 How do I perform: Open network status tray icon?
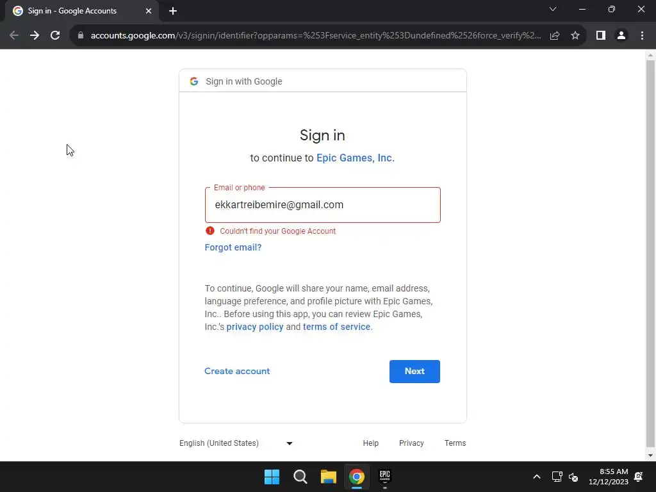coord(557,477)
